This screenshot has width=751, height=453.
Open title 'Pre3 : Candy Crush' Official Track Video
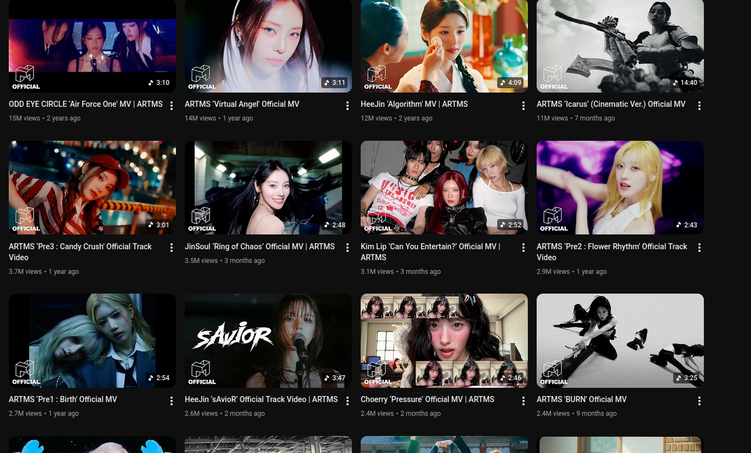click(x=80, y=252)
